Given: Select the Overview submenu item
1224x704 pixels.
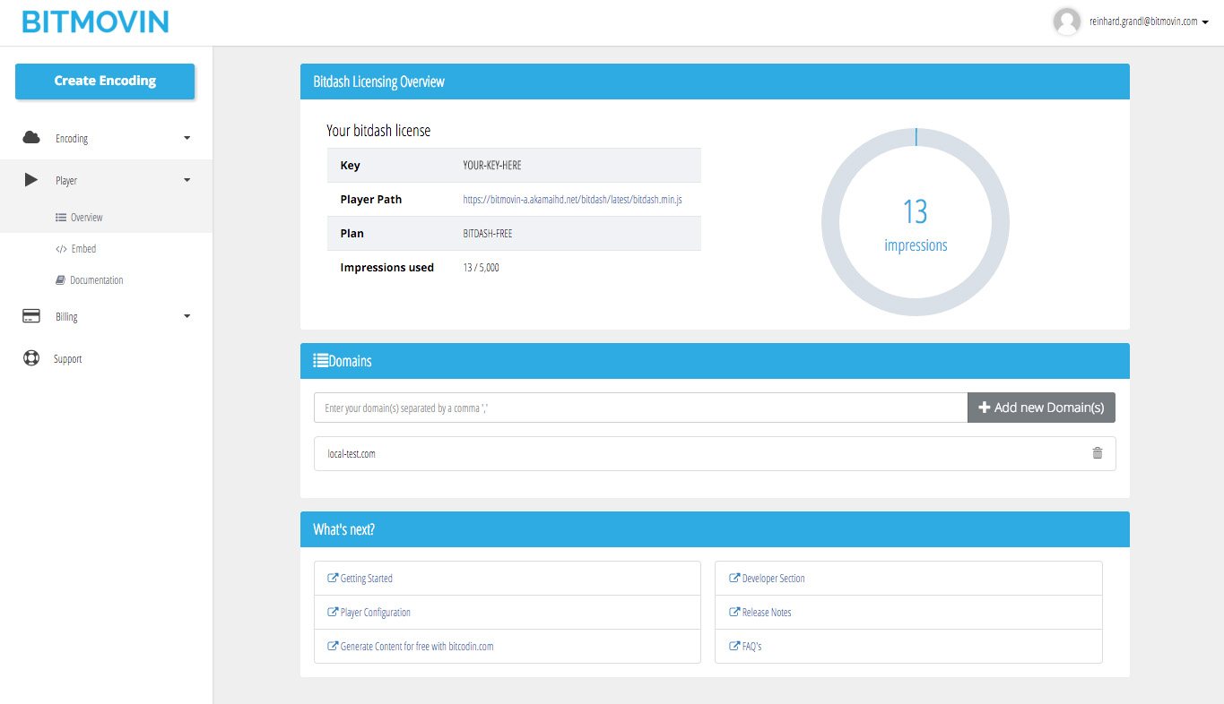Looking at the screenshot, I should 87,218.
